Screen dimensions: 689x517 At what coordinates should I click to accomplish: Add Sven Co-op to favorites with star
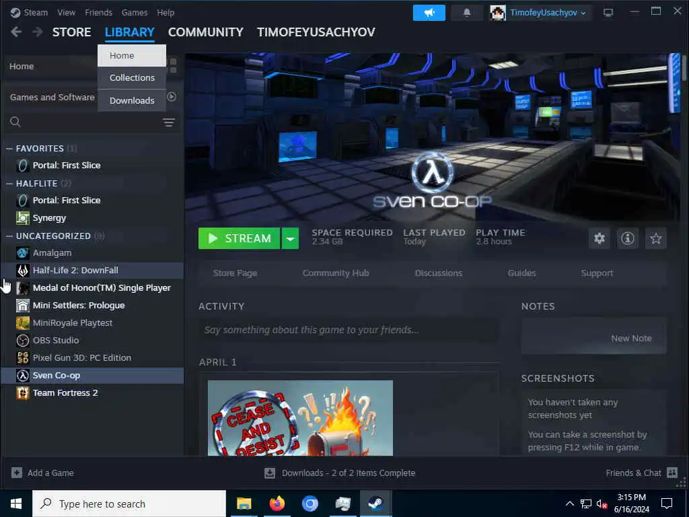655,238
